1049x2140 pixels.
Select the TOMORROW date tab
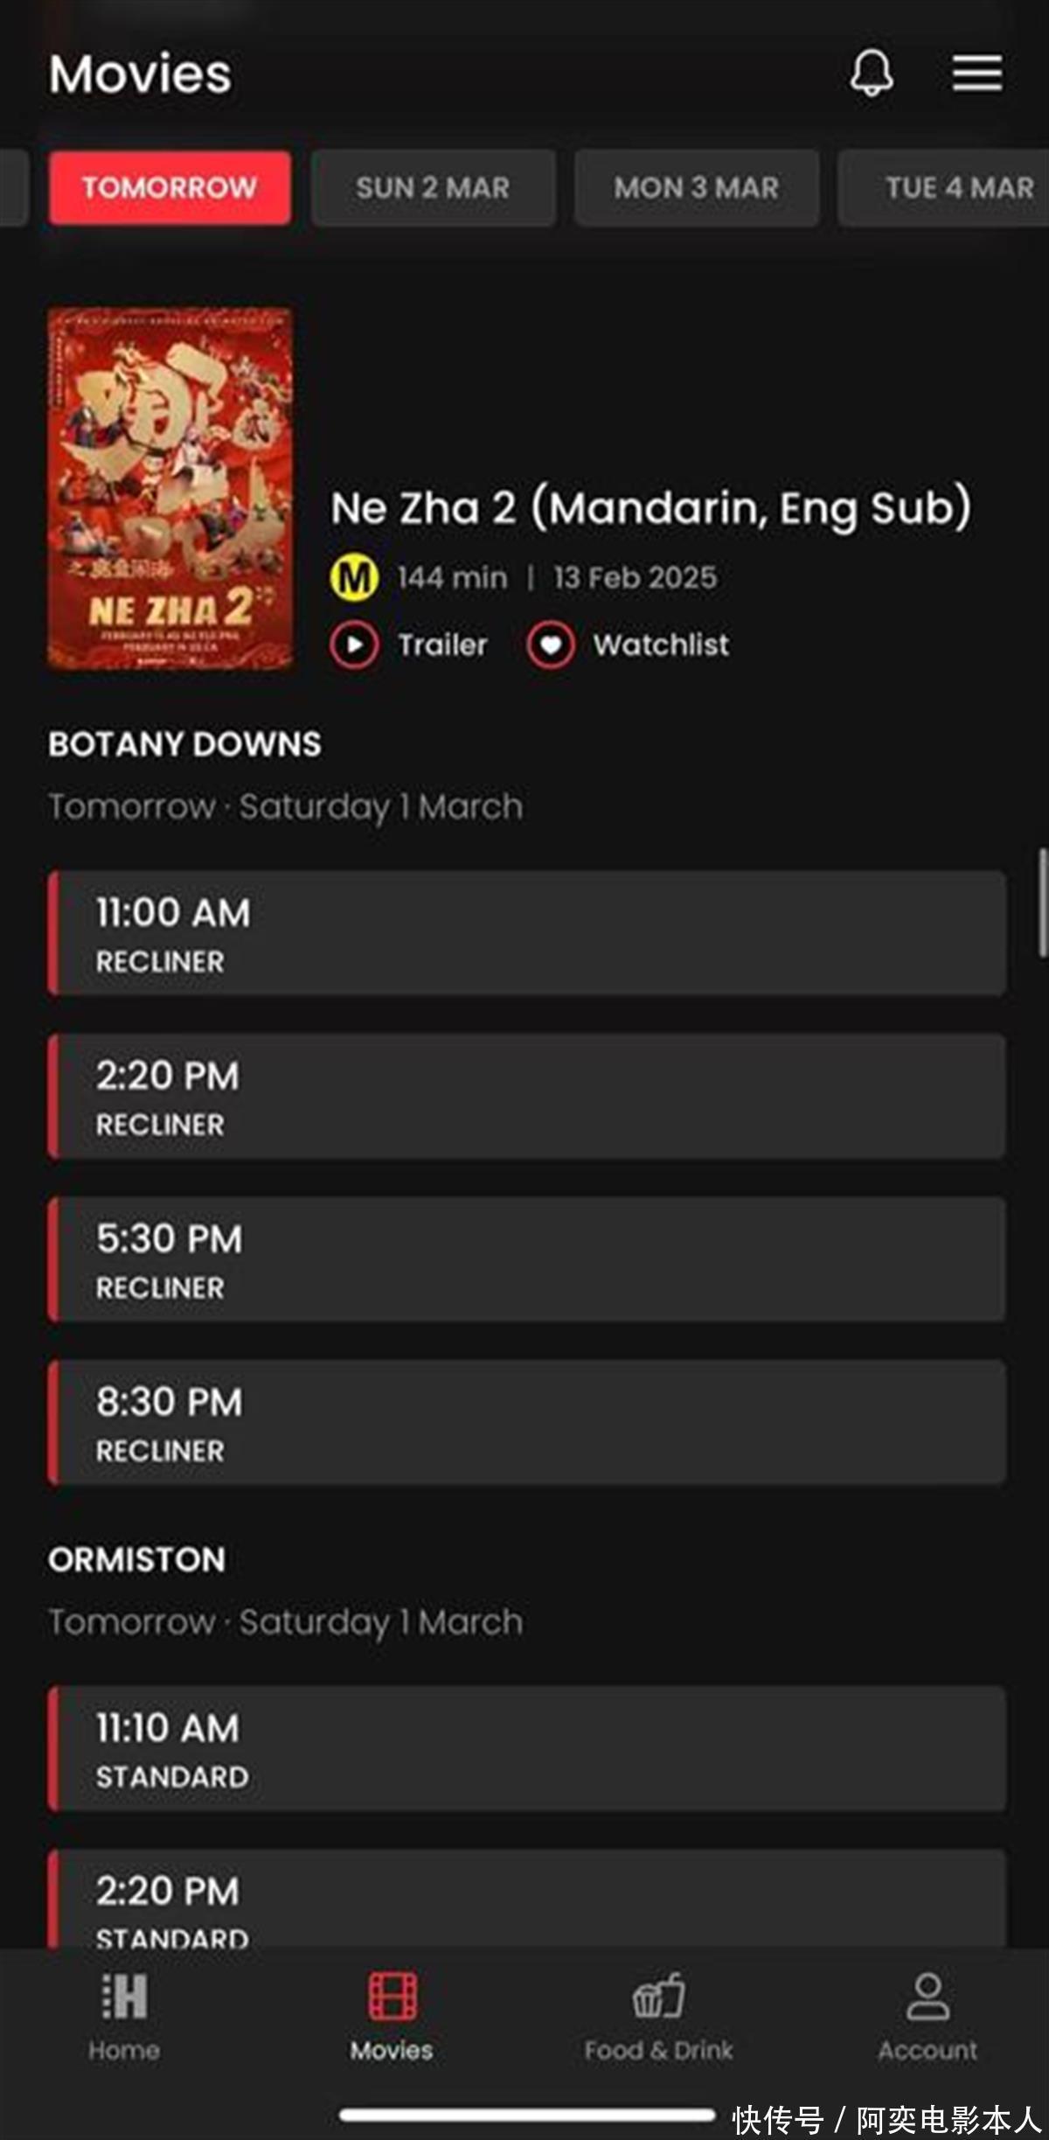[x=170, y=188]
